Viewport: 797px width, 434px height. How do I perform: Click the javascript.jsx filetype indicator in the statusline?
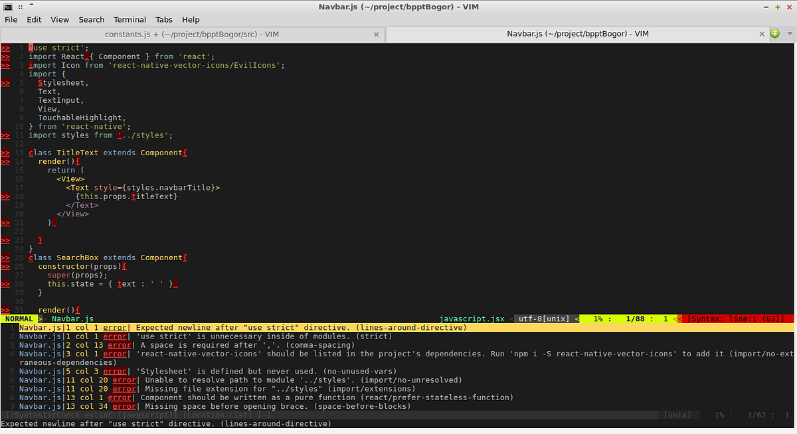472,319
